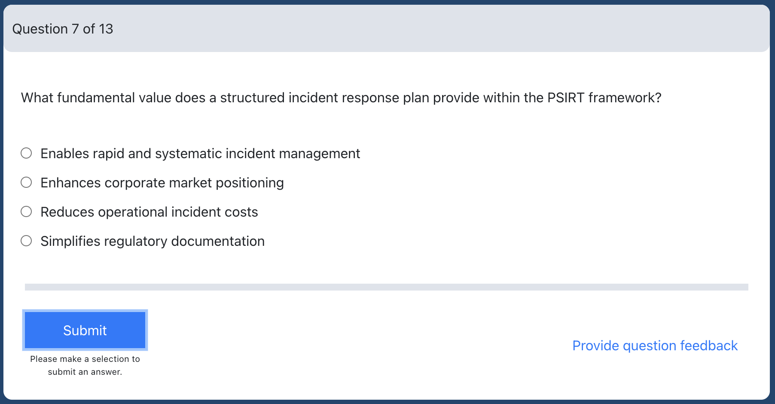The width and height of the screenshot is (775, 404).
Task: Click the 'Enhances corporate market positioning' answer text
Action: (x=162, y=183)
